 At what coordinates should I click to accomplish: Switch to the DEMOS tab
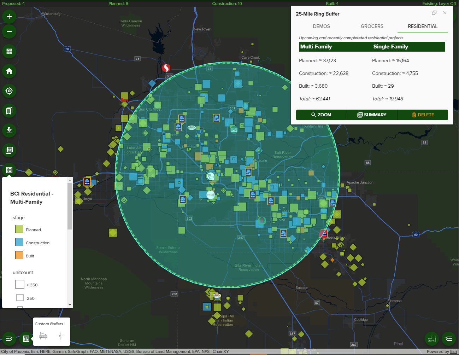coord(321,26)
